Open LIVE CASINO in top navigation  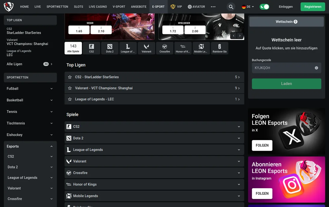pos(98,7)
